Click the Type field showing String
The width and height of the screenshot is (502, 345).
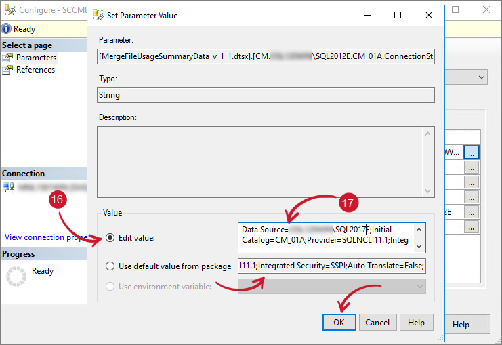266,95
